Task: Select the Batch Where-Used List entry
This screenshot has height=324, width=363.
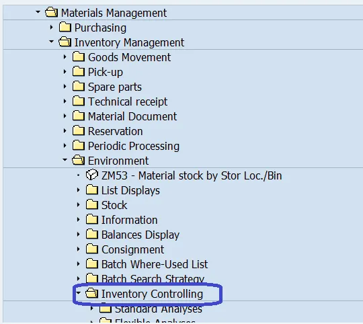Action: 155,264
